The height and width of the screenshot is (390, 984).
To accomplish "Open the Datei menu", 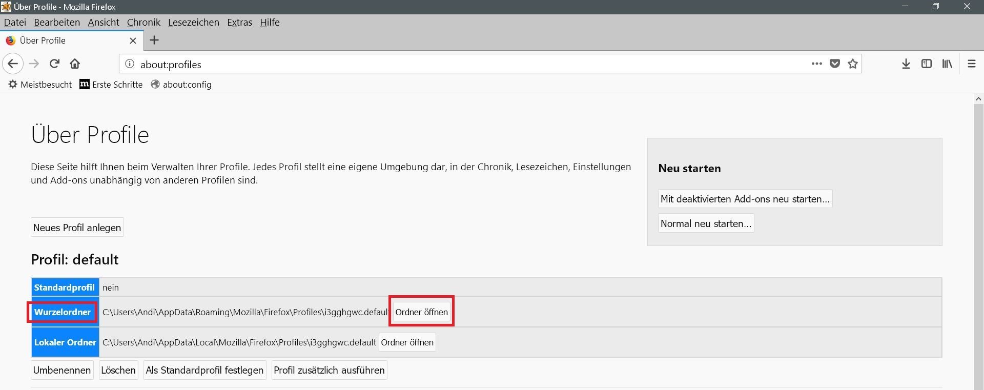I will coord(15,23).
